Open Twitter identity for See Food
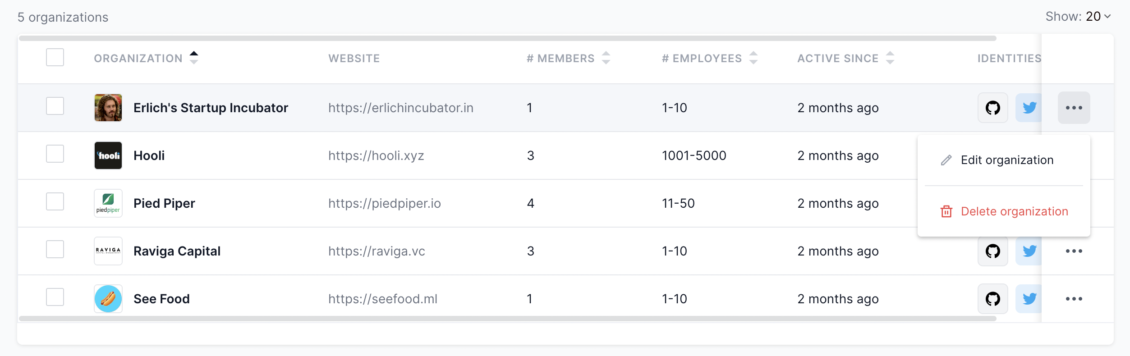The width and height of the screenshot is (1130, 356). (1029, 299)
